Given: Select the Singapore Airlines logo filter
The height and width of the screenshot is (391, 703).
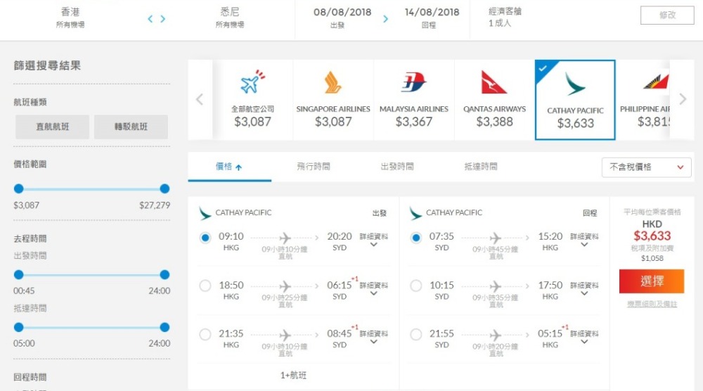Looking at the screenshot, I should (333, 83).
